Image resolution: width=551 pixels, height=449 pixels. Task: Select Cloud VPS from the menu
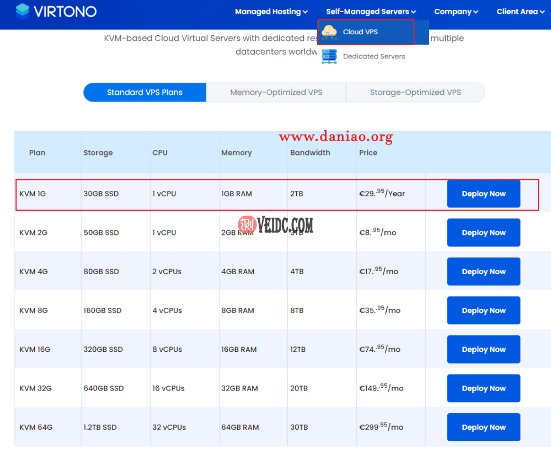point(360,32)
